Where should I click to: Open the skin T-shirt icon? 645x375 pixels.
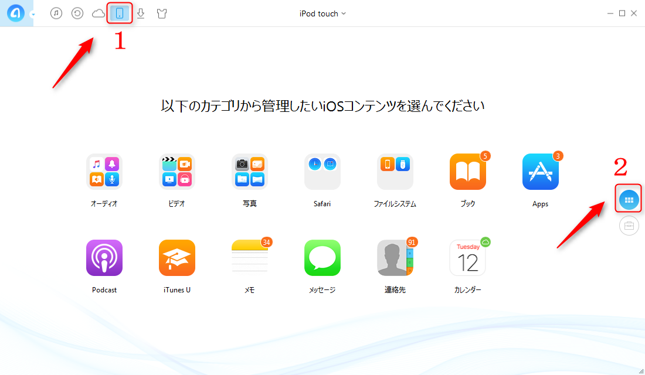tap(162, 13)
